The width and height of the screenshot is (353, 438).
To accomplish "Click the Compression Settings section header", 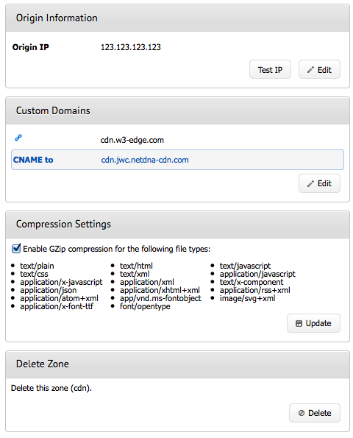I will (x=177, y=224).
